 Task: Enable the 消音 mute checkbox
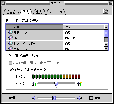[91, 98]
